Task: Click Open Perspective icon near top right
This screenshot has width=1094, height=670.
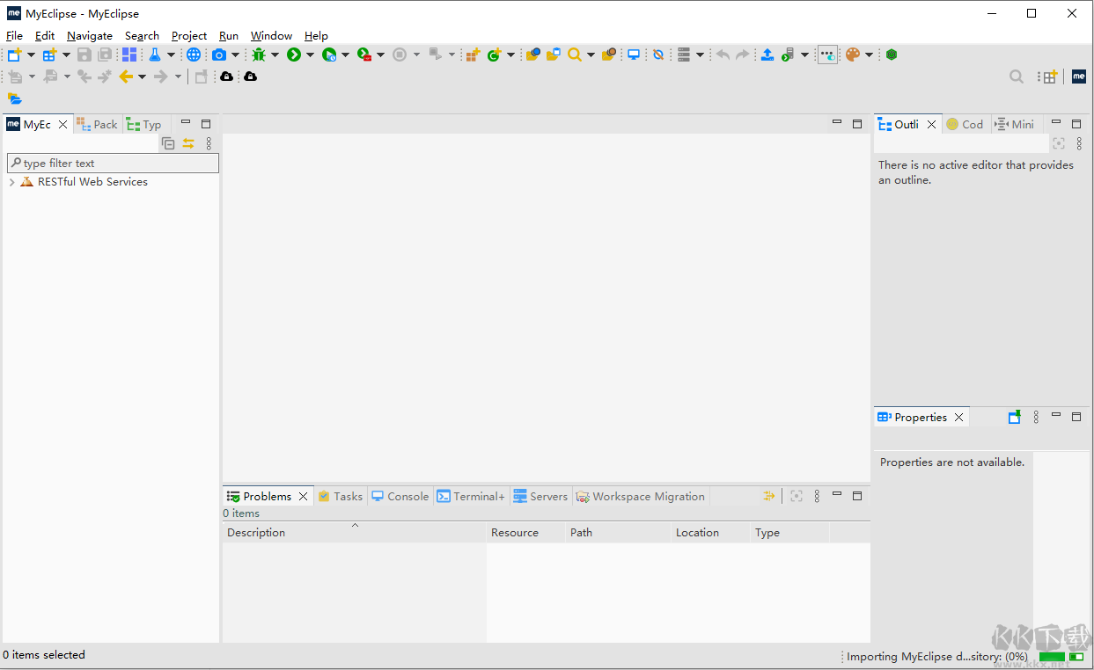Action: [x=1047, y=76]
